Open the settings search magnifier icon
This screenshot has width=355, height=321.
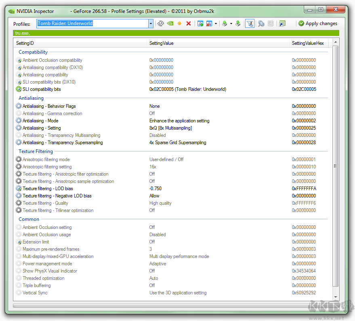(x=260, y=23)
